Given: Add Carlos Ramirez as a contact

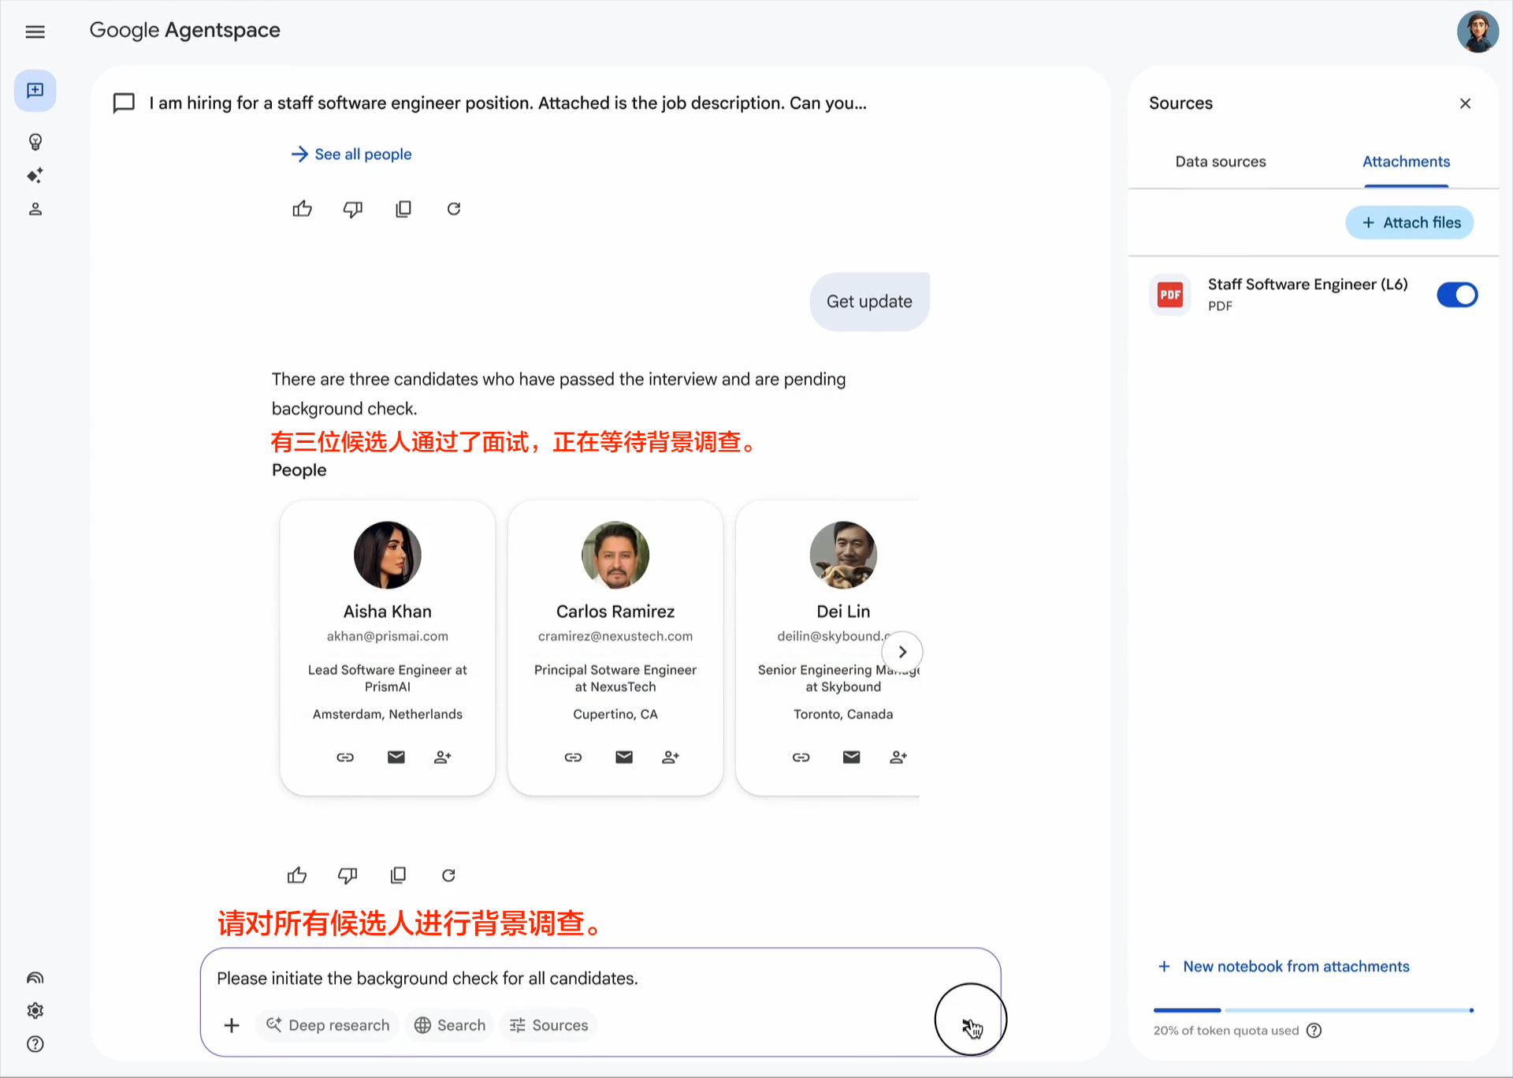Looking at the screenshot, I should [671, 757].
